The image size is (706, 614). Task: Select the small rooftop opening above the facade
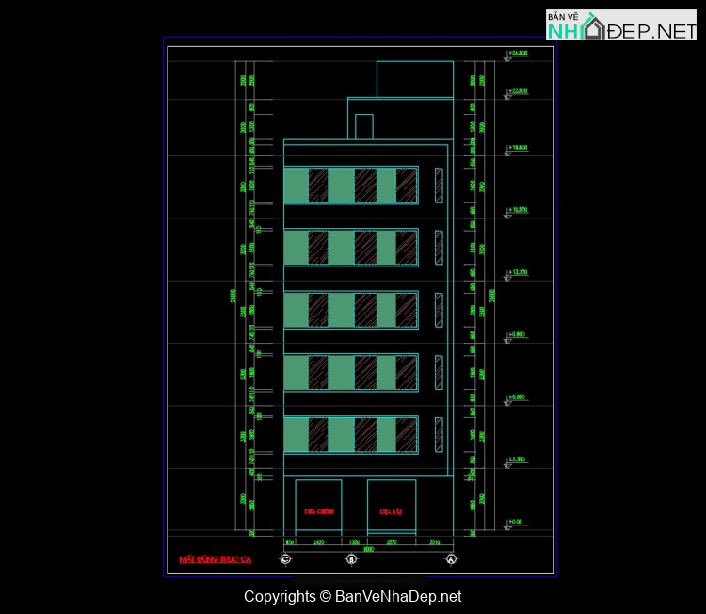click(x=364, y=127)
